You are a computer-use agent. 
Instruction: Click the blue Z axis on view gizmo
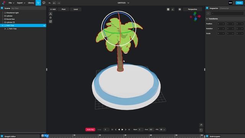pos(196,19)
